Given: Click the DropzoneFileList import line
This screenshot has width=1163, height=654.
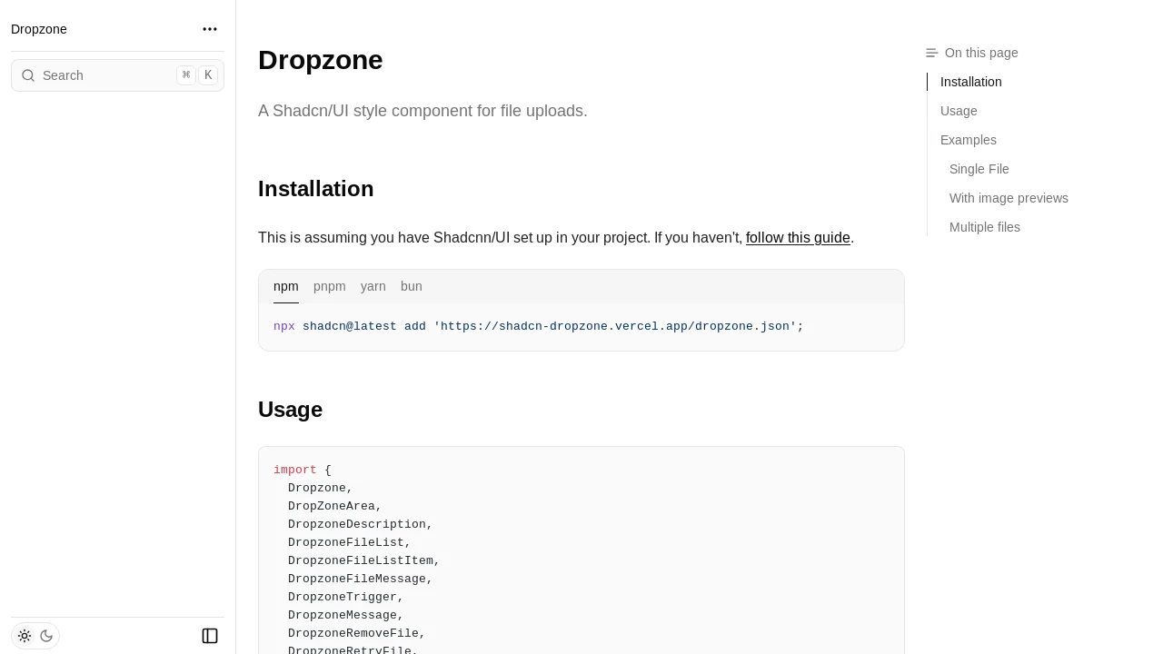Looking at the screenshot, I should pyautogui.click(x=350, y=542).
